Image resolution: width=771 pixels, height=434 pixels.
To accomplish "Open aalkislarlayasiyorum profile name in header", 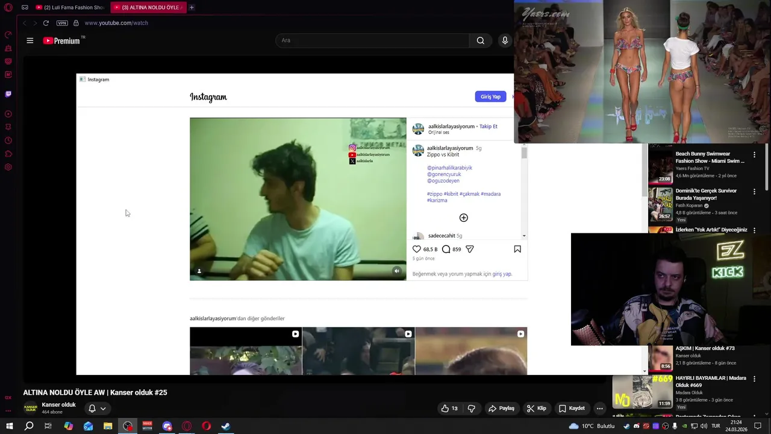I will 451,127.
